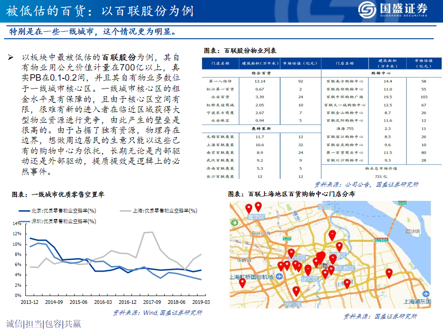Click the 物业总市场价值 label
Viewport: 443px width, 332px height.
coord(381,169)
